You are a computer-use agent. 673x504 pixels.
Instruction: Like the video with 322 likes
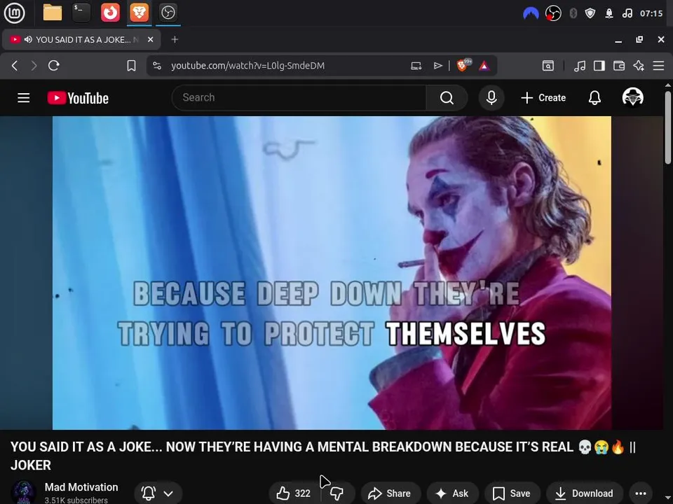point(294,493)
